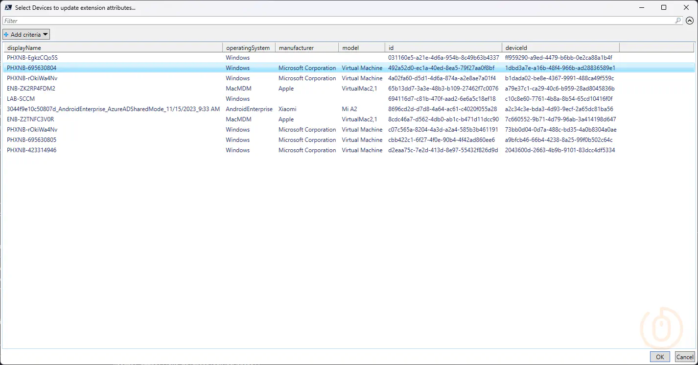698x365 pixels.
Task: Sort by displayName column header
Action: click(113, 48)
